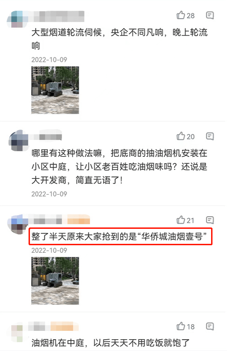The height and width of the screenshot is (351, 227).
Task: Reply to the comment with 21 likes
Action: pyautogui.click(x=210, y=220)
